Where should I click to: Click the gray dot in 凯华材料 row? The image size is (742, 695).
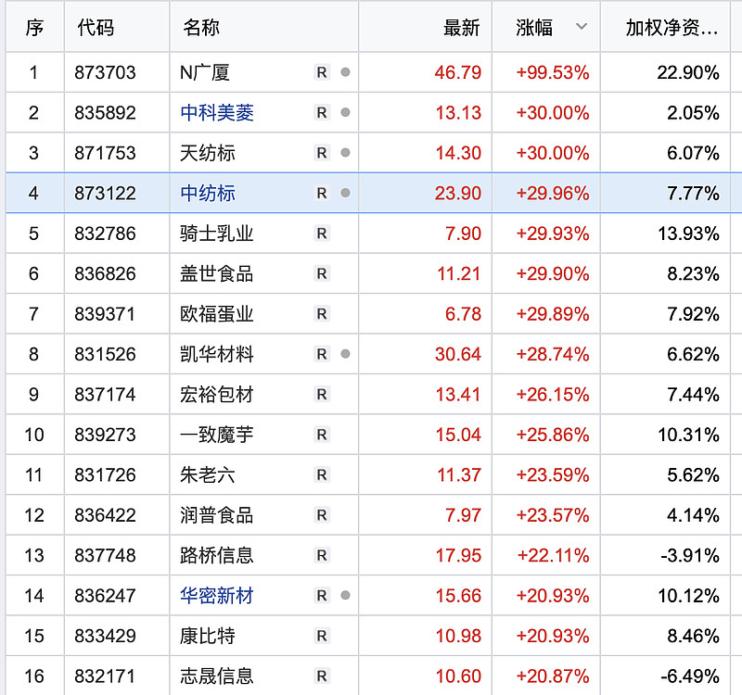click(345, 353)
